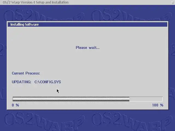175x131 pixels.
Task: Click the OS/2 Warp Version 4 Setup window title
Action: tap(36, 2)
